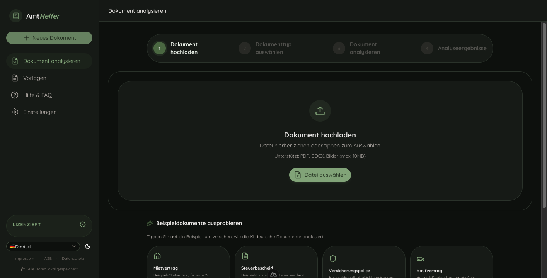Click the lock icon next to Alle Daten lokal gespeichert
The width and height of the screenshot is (547, 278).
pyautogui.click(x=23, y=269)
